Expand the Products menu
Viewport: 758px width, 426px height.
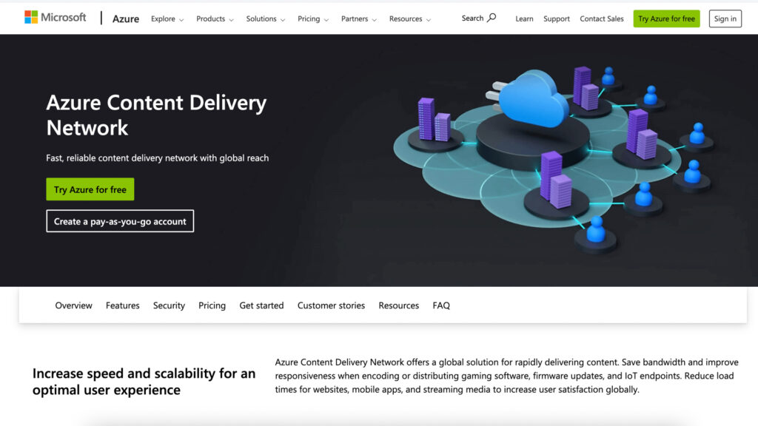[x=215, y=18]
